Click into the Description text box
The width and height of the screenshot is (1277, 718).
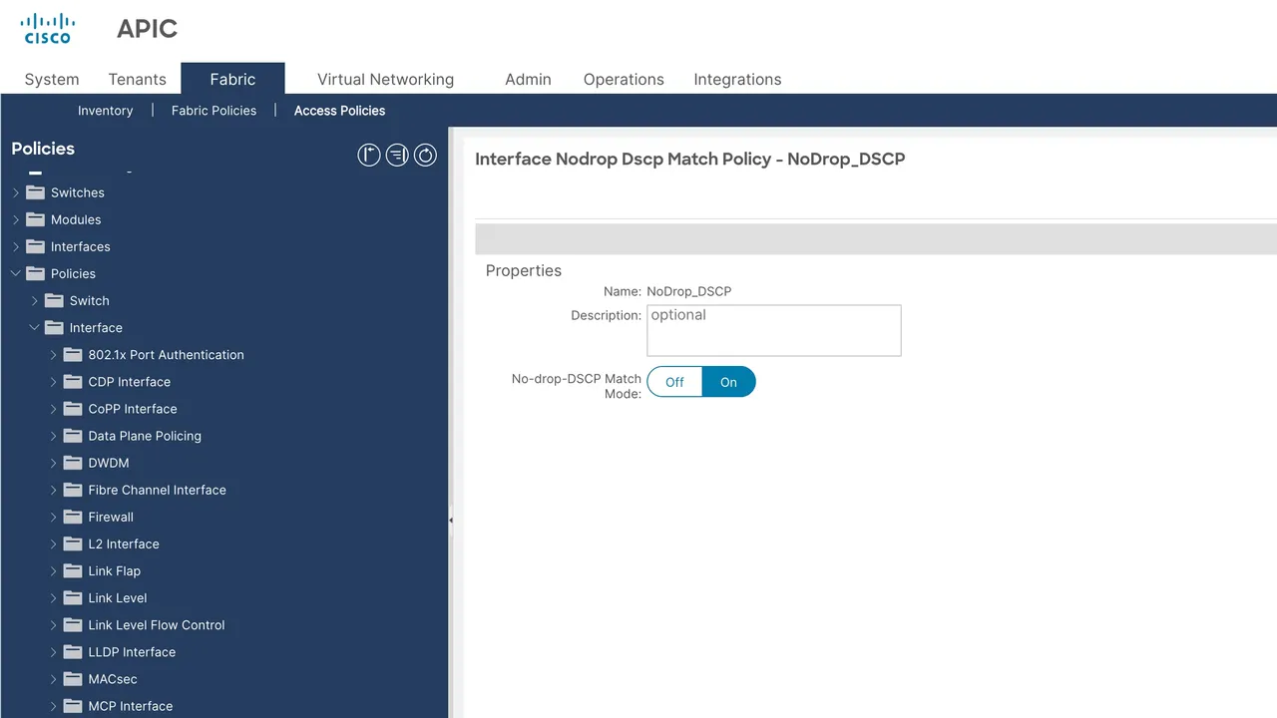click(774, 330)
